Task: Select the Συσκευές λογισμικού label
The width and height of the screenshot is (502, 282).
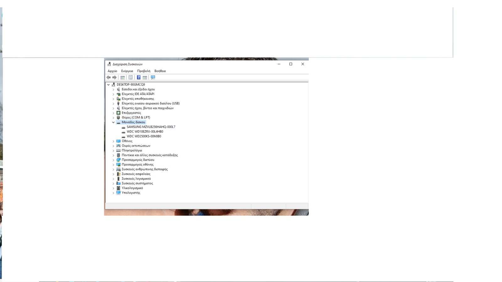Action: coord(136,179)
